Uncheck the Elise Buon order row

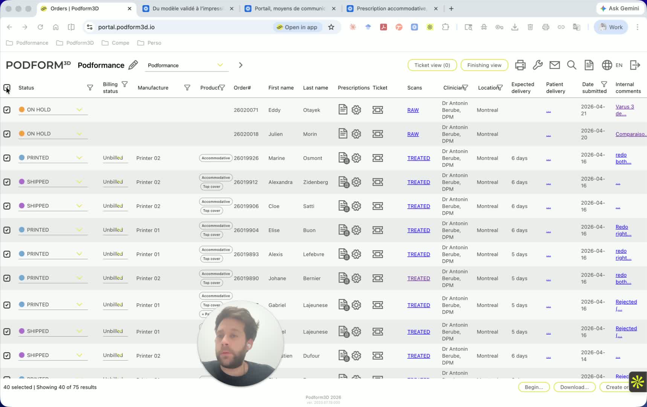[x=7, y=230]
